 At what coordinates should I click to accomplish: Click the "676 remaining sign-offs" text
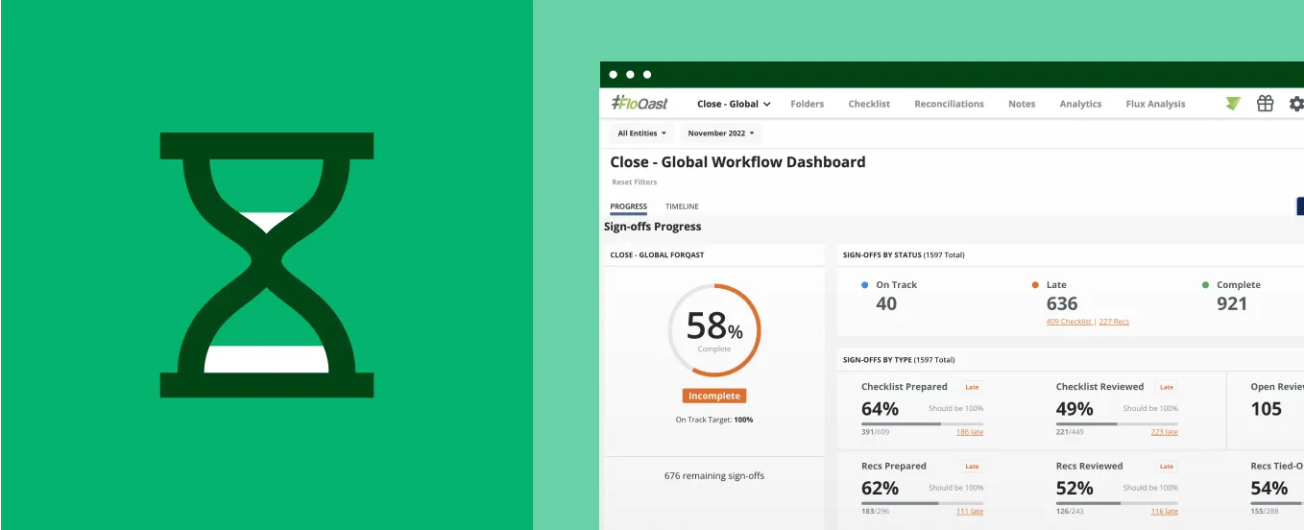pos(714,475)
